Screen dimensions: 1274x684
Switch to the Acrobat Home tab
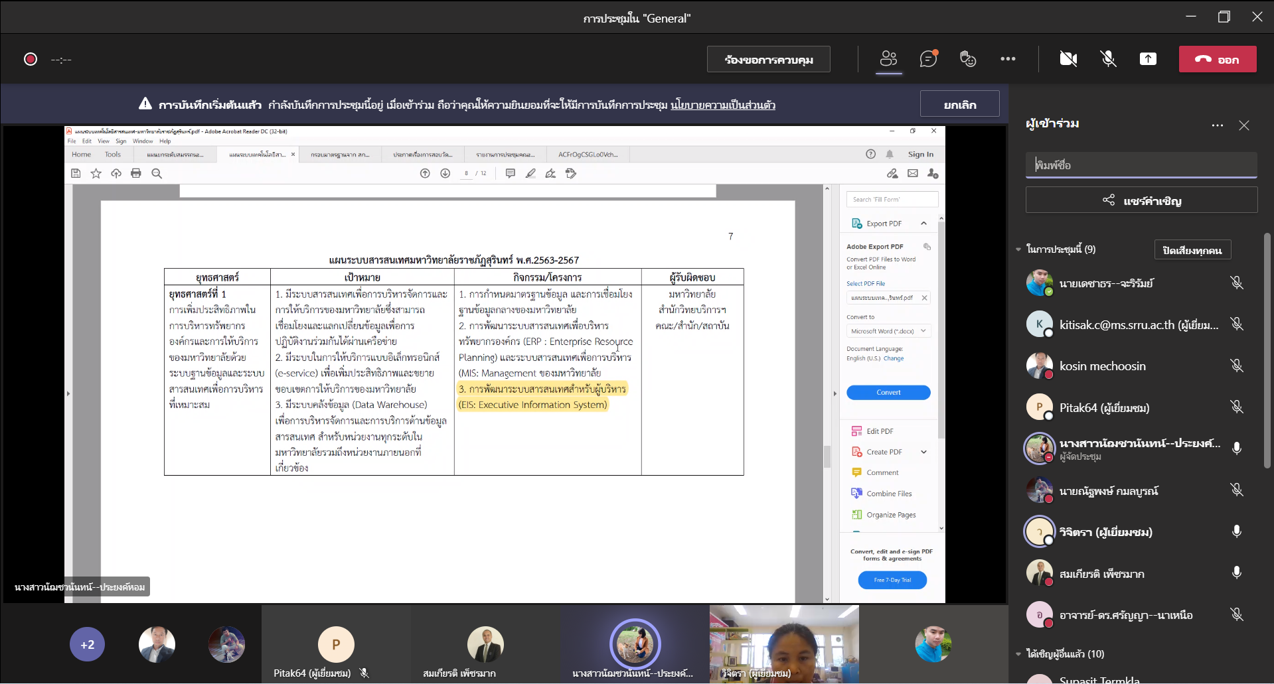click(81, 154)
